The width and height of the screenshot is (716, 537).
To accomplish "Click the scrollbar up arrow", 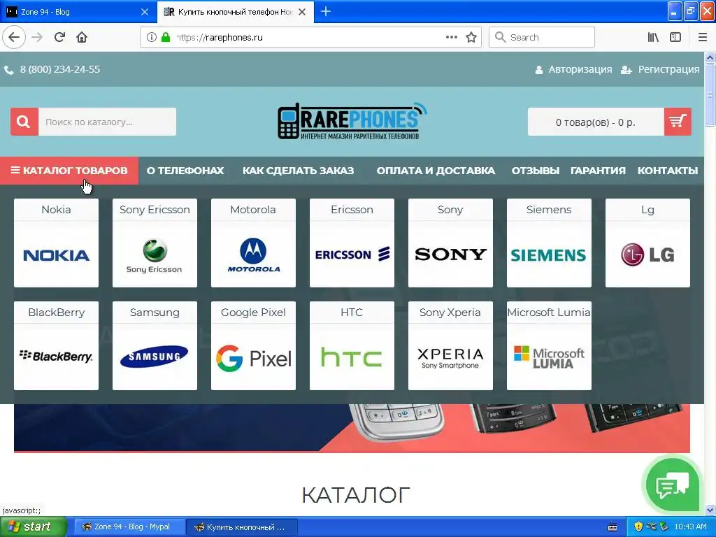I will coord(710,57).
